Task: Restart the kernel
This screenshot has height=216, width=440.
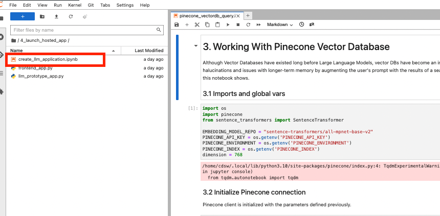Action: [248, 25]
